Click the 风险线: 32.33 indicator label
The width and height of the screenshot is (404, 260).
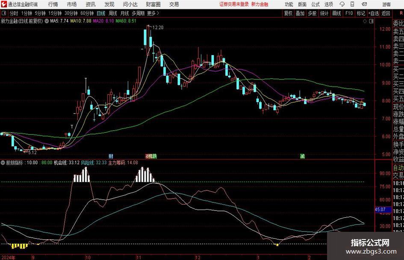(94, 163)
